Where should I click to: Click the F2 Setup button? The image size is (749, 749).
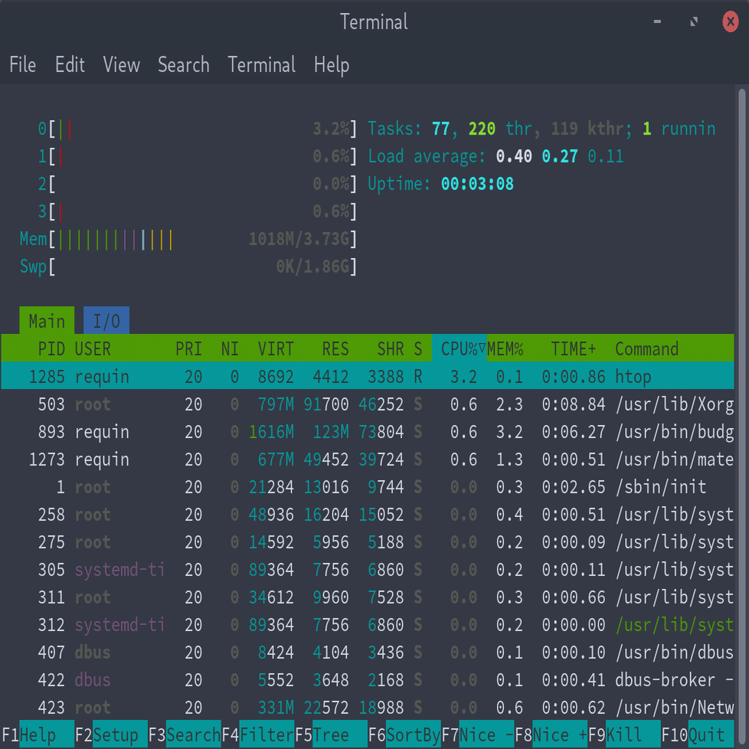tap(111, 734)
